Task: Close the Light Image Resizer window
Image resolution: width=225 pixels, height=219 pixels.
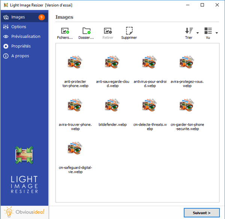Action: pos(217,5)
